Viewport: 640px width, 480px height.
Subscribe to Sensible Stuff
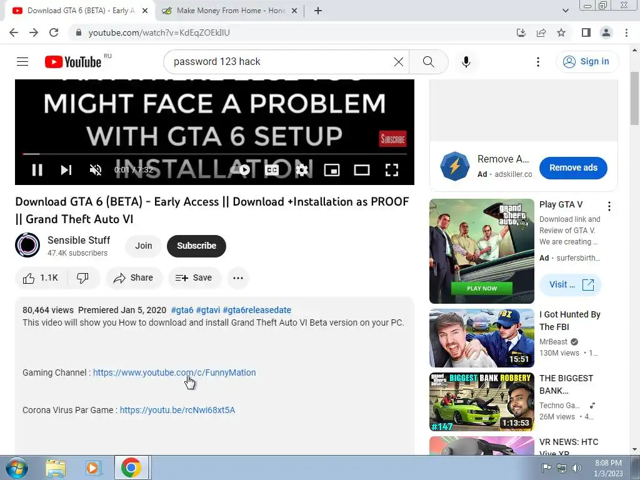click(x=196, y=246)
